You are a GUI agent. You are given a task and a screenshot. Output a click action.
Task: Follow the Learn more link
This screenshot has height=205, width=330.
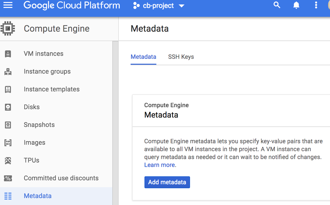tap(160, 165)
